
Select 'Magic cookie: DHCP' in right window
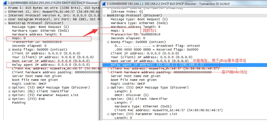click(x=128, y=84)
